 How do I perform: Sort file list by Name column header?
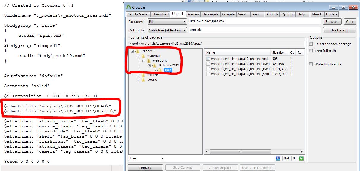pos(238,52)
